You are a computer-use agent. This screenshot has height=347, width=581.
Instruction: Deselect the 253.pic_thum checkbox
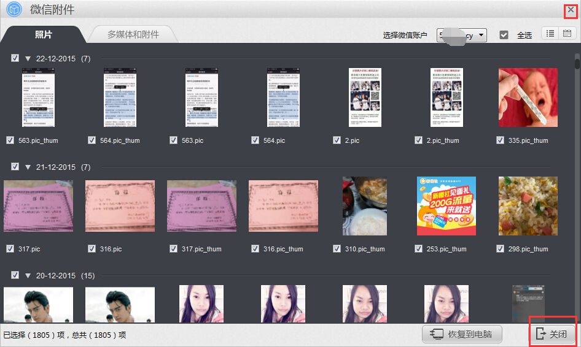(x=419, y=249)
